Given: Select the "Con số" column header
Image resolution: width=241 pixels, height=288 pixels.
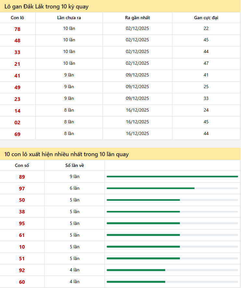Looking at the screenshot, I should tap(22, 166).
